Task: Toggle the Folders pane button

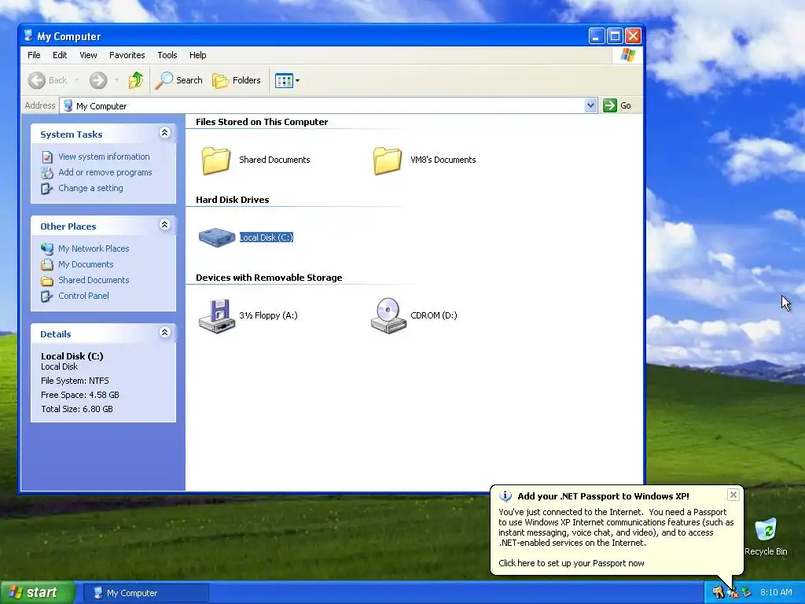Action: pyautogui.click(x=237, y=80)
